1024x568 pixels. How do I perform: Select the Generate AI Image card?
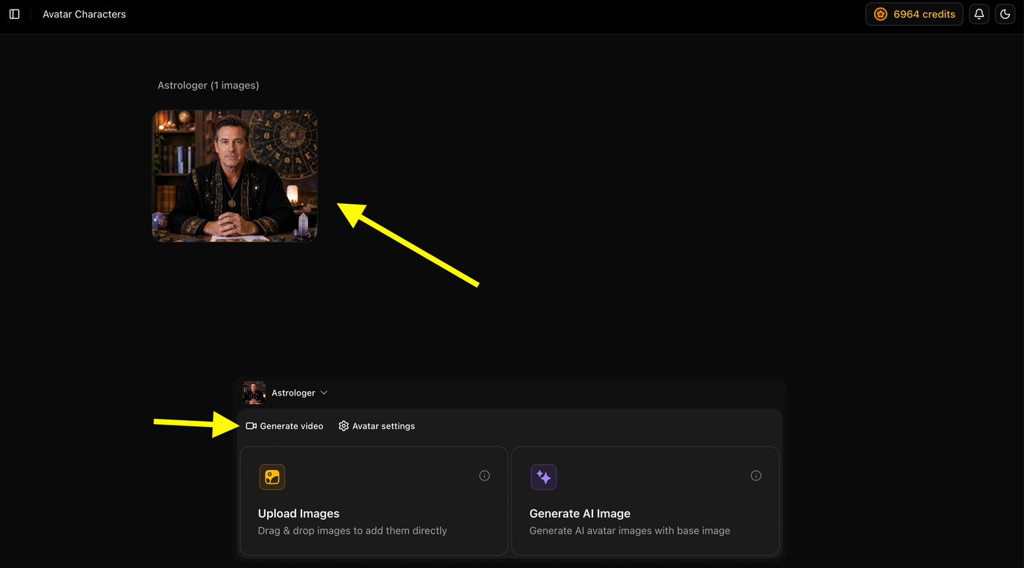pos(645,501)
